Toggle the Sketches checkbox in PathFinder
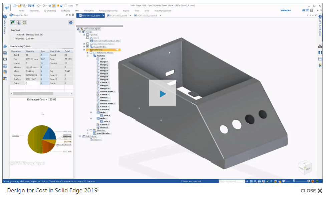Image resolution: width=326 pixels, height=197 pixels. click(91, 130)
